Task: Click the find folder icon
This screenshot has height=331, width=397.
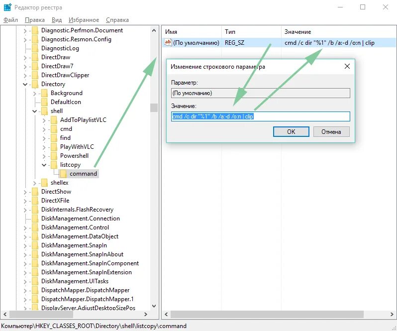Action: pos(54,138)
